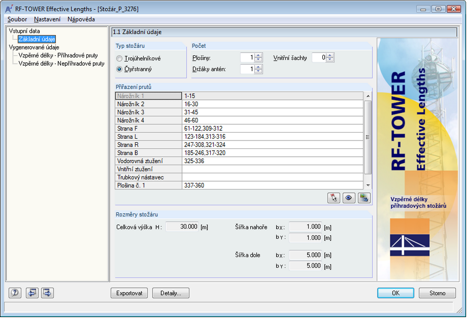Click the Plošiny value field
The image size is (467, 318).
click(x=248, y=57)
